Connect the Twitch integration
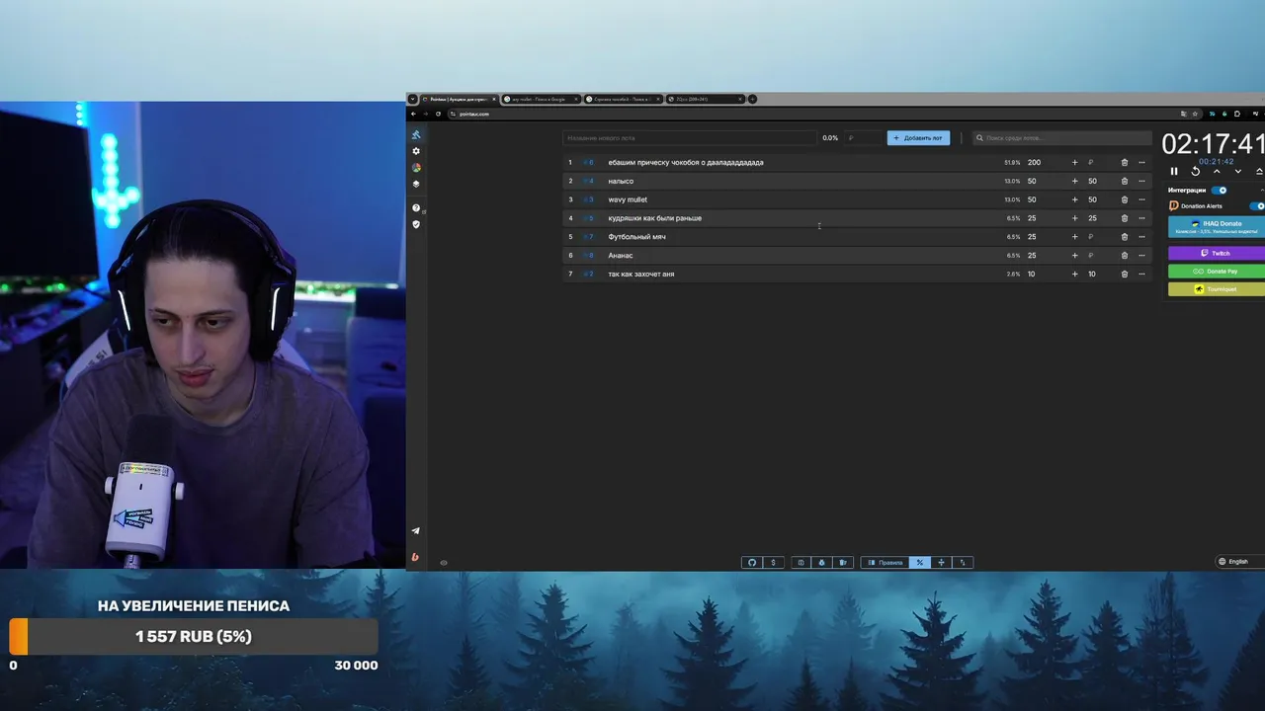This screenshot has height=711, width=1265. (x=1217, y=253)
